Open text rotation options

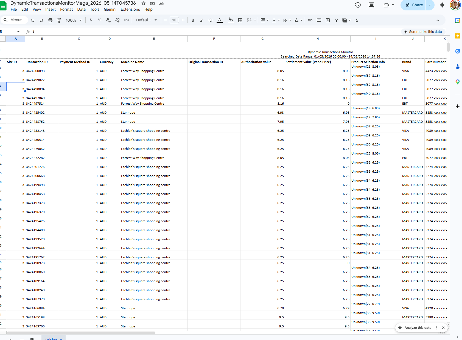298,20
